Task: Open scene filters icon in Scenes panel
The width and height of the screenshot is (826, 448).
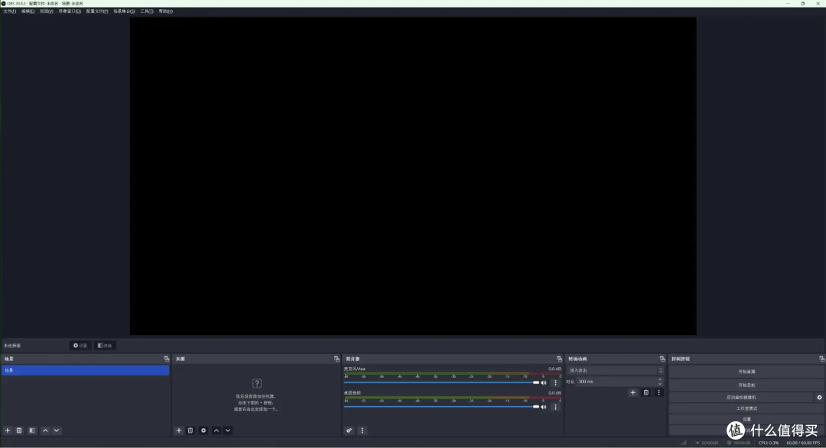Action: pyautogui.click(x=32, y=430)
